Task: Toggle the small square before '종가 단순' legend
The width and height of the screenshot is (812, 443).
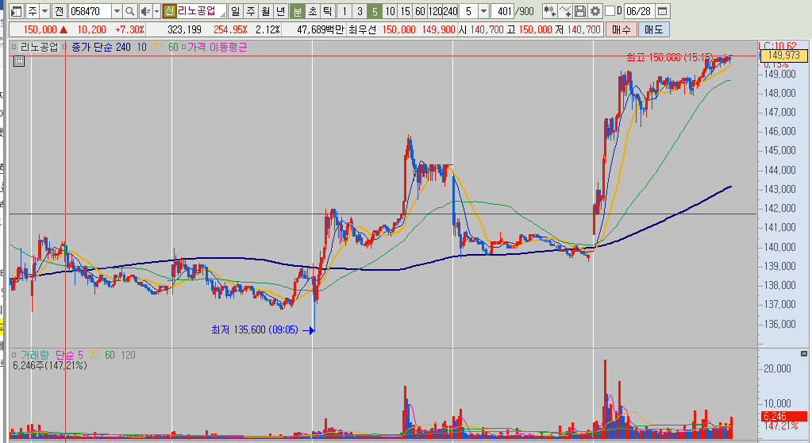Action: coord(65,47)
